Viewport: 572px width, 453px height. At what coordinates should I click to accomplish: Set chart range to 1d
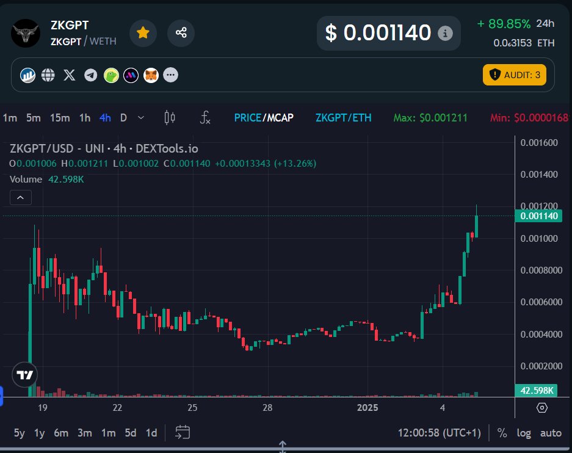point(151,433)
